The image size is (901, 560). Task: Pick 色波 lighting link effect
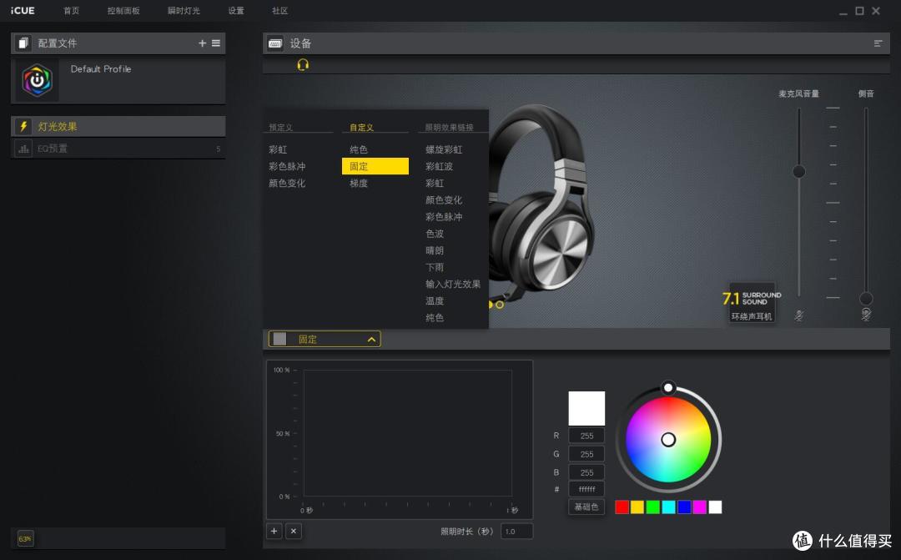tap(435, 234)
